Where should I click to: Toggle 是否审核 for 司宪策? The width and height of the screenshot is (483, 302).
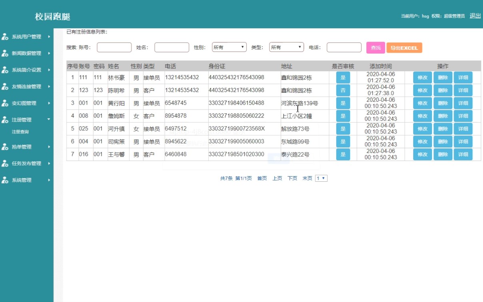click(343, 141)
